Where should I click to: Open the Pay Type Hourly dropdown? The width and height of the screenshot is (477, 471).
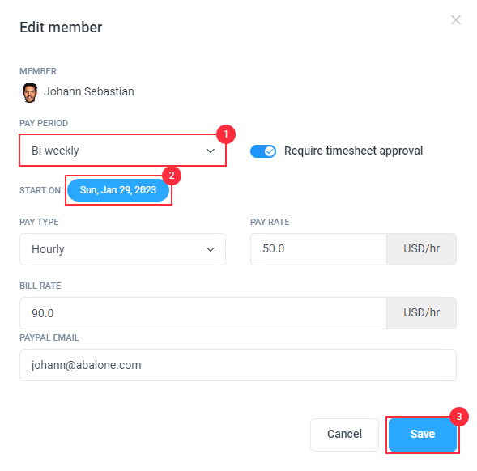pos(122,249)
